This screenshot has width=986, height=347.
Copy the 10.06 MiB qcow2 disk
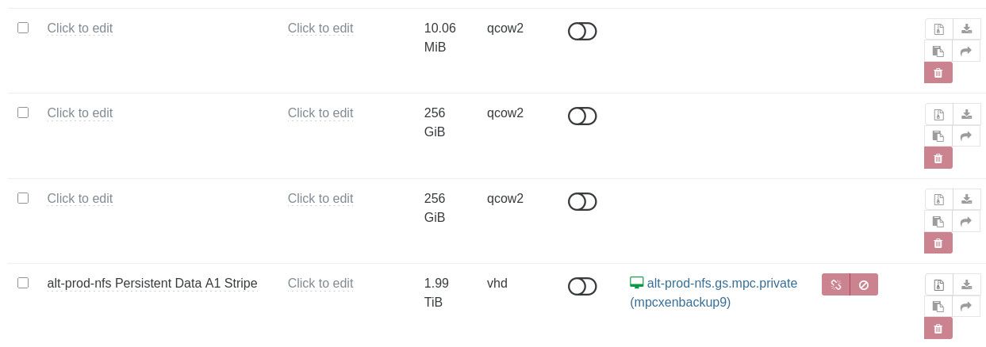(x=938, y=51)
